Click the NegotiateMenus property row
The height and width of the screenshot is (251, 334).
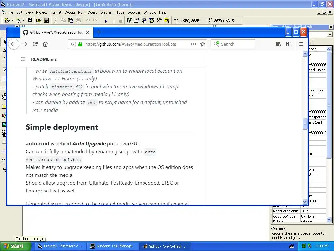(x=299, y=211)
